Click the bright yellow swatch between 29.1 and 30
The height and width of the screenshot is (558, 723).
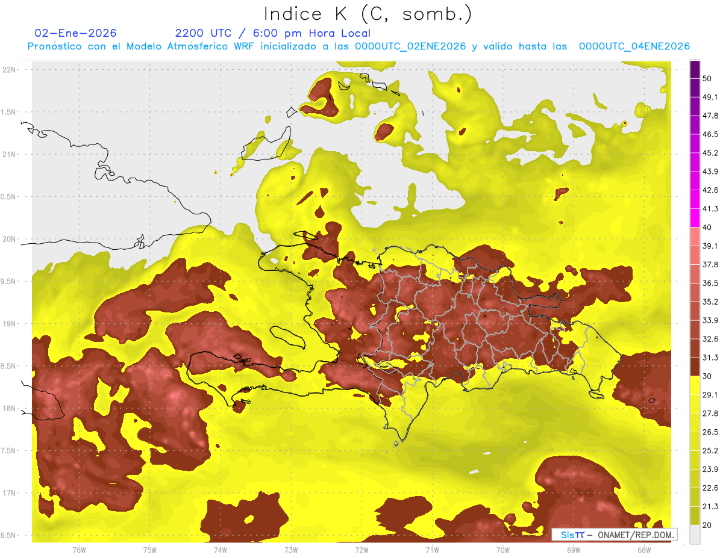(x=695, y=385)
